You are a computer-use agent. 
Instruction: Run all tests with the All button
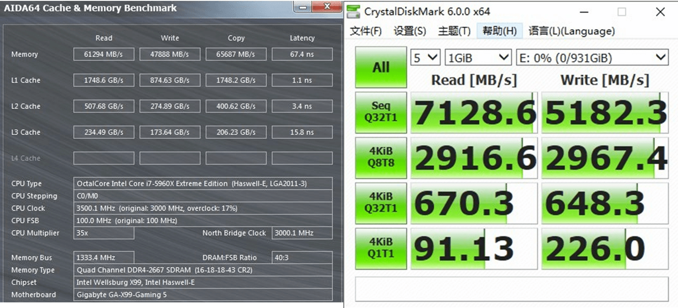[x=381, y=67]
